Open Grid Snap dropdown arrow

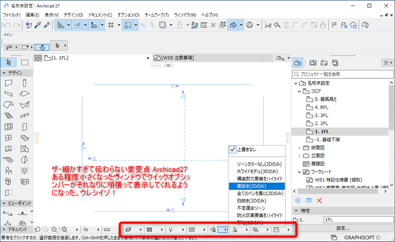(119, 25)
